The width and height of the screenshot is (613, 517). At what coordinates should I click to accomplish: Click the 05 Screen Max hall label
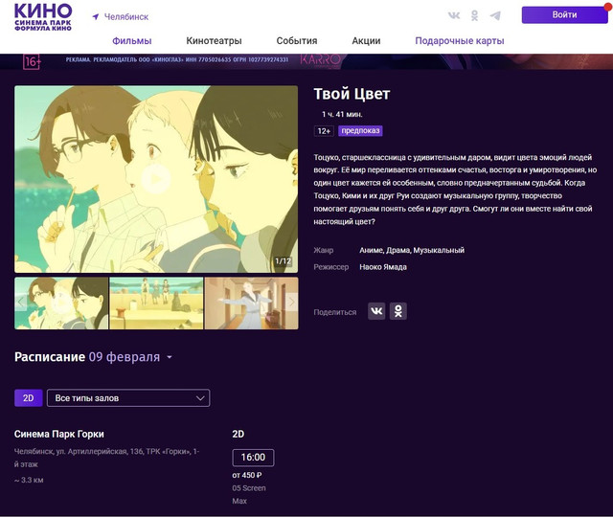coord(249,494)
